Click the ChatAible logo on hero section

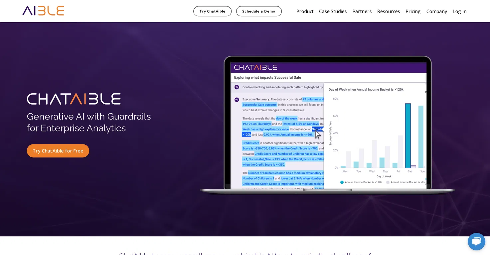[74, 99]
